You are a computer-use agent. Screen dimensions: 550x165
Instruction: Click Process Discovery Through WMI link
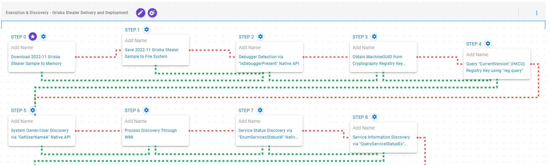click(150, 134)
